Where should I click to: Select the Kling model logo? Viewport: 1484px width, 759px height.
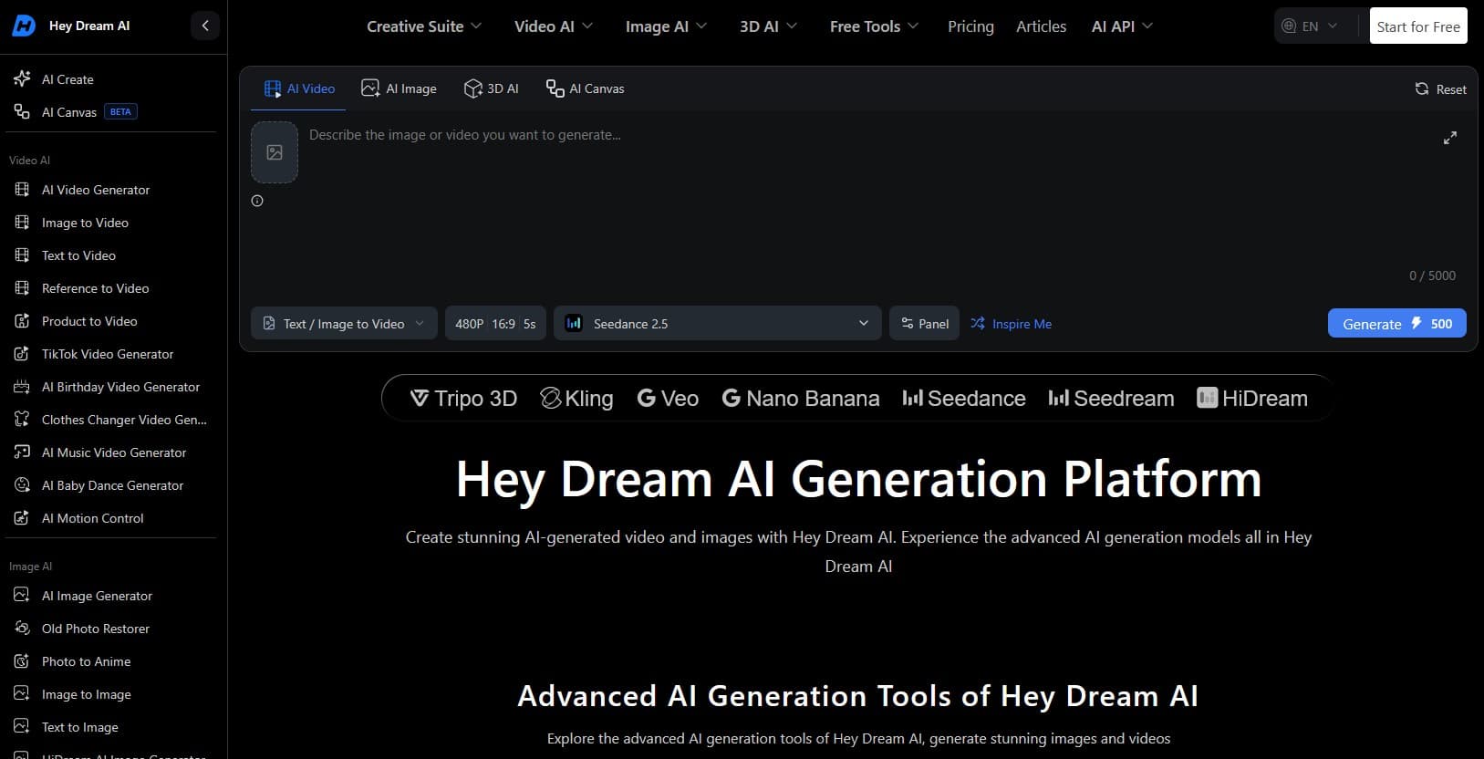pyautogui.click(x=576, y=399)
